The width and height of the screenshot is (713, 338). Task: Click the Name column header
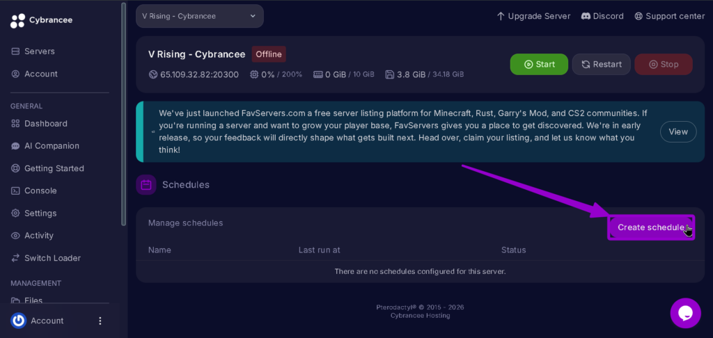pyautogui.click(x=159, y=250)
